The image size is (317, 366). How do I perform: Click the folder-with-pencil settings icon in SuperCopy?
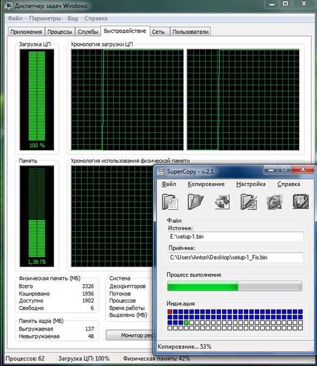(249, 202)
